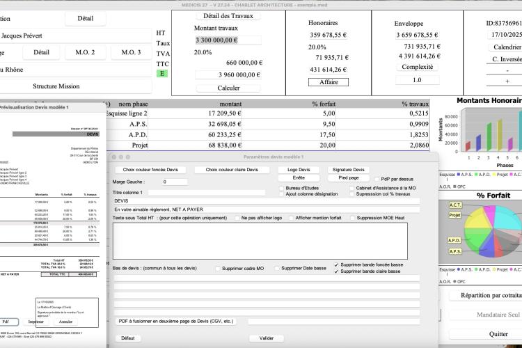Image resolution: width=522 pixels, height=348 pixels.
Task: Click the first bottom 'Bas de devis' text line
Action: coord(267,278)
